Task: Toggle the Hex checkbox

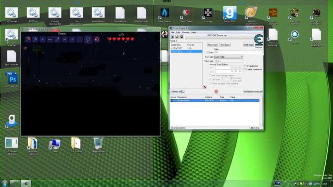Action: [x=208, y=52]
